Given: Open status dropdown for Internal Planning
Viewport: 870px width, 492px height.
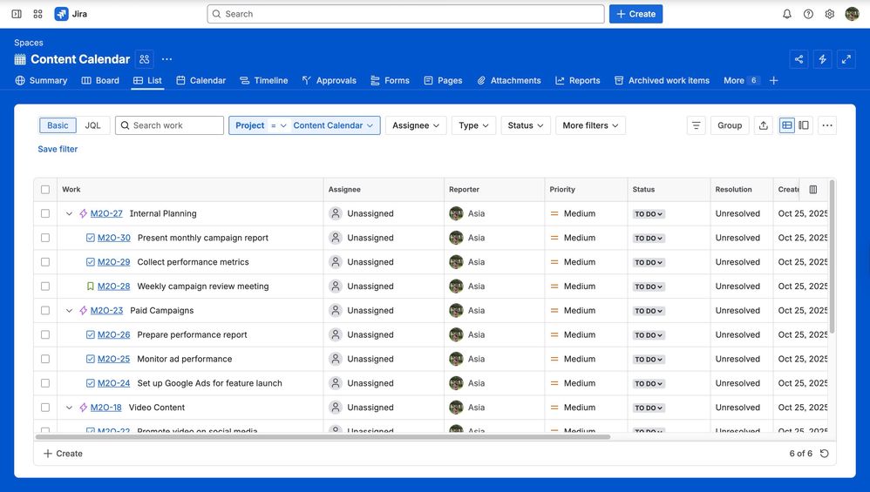Looking at the screenshot, I should point(649,214).
